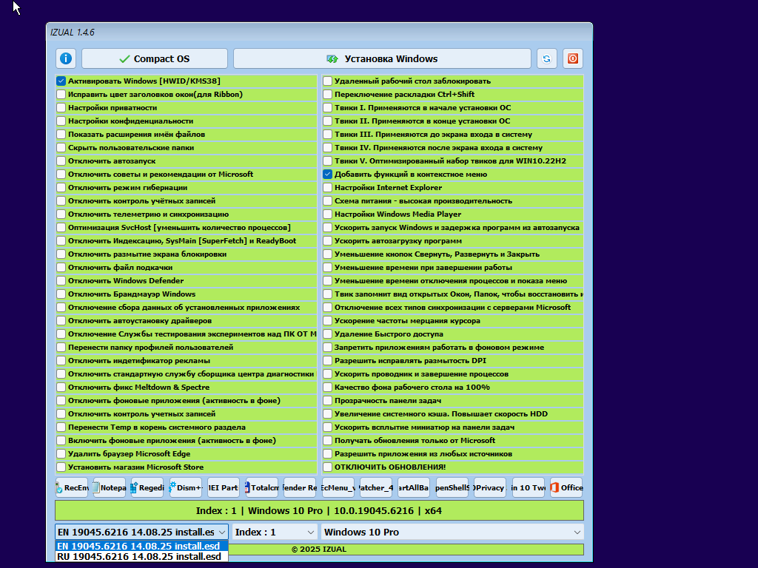Launch the RecEnv tool button
Viewport: 758px width, 568px height.
(72, 488)
